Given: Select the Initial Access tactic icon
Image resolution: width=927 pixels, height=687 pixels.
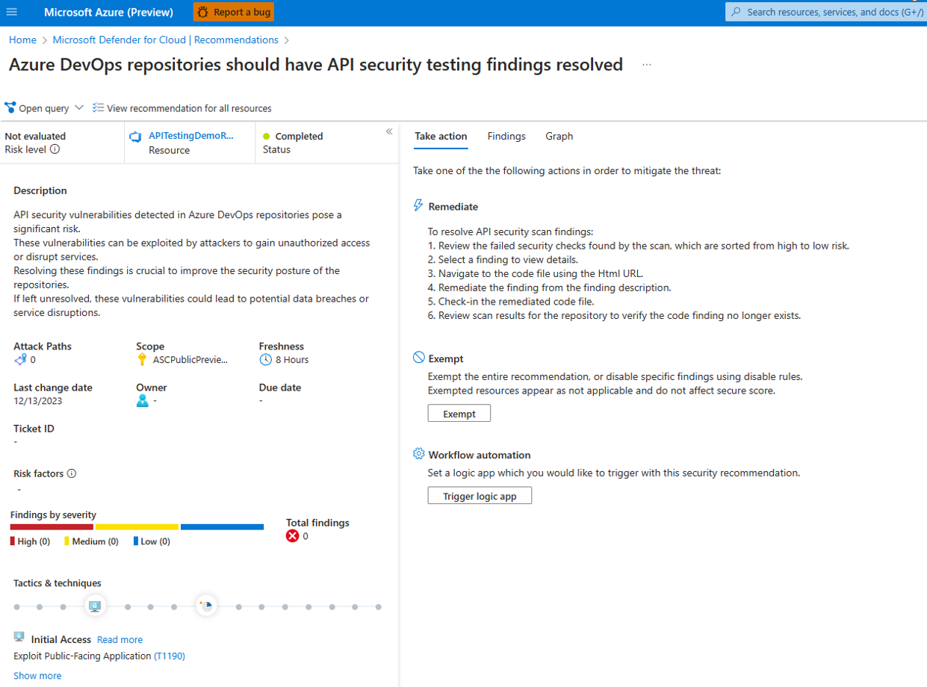Looking at the screenshot, I should (x=95, y=606).
